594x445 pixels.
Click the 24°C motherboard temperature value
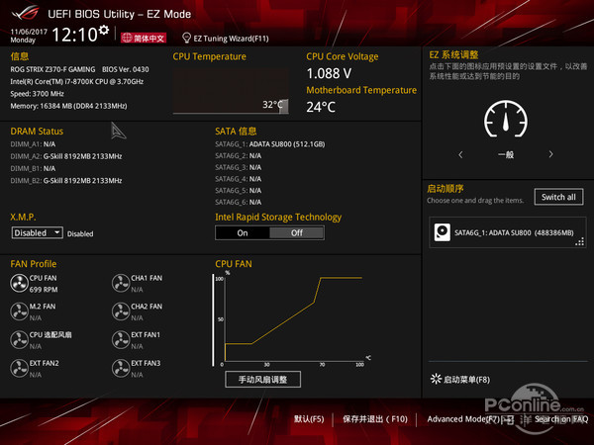pyautogui.click(x=321, y=107)
